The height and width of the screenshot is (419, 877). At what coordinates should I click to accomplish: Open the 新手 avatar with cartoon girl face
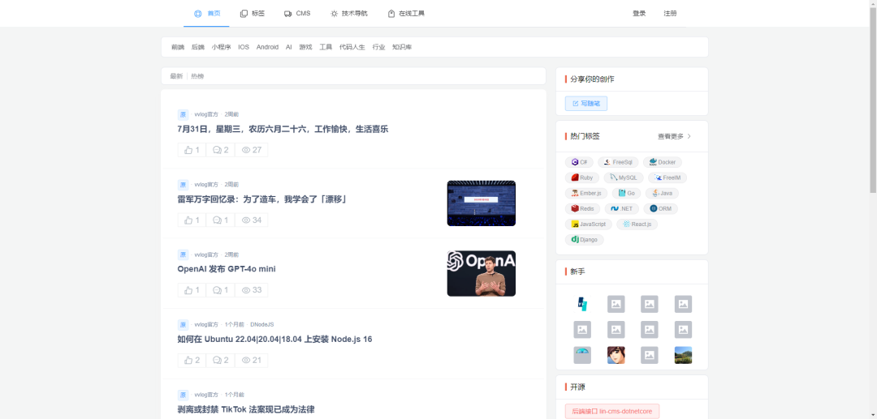pos(616,355)
